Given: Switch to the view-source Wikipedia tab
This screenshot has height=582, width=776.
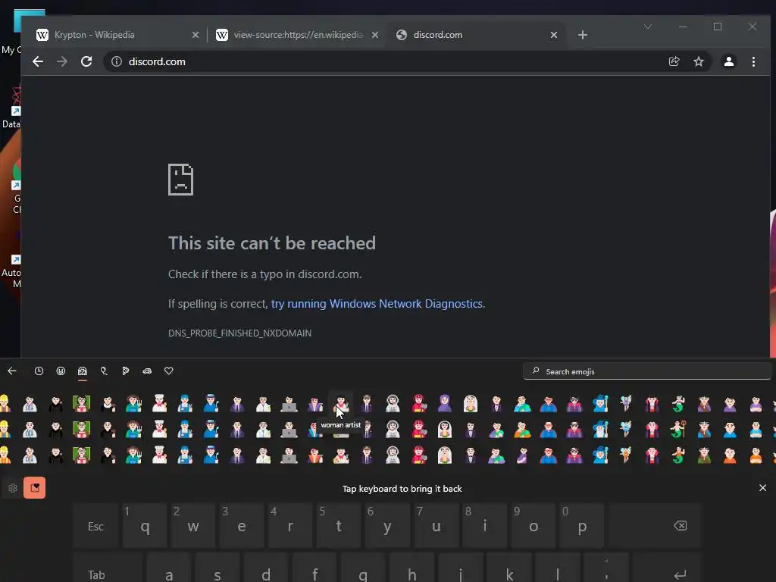Looking at the screenshot, I should pyautogui.click(x=297, y=35).
